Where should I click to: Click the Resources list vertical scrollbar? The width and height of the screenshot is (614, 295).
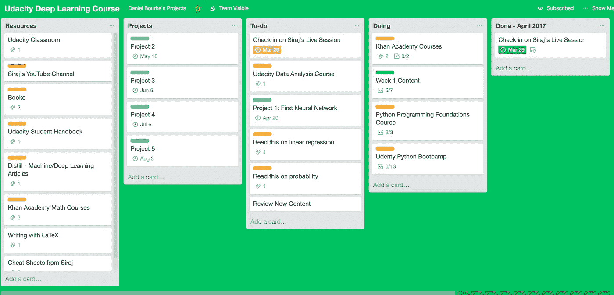pyautogui.click(x=115, y=145)
